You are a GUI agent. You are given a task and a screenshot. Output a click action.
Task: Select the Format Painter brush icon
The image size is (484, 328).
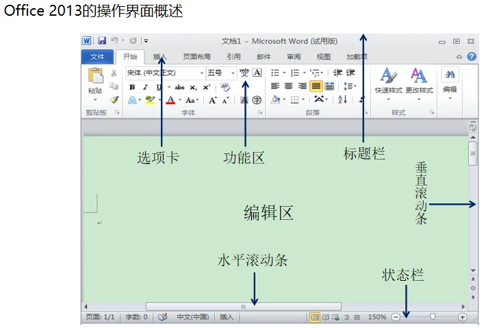(114, 99)
